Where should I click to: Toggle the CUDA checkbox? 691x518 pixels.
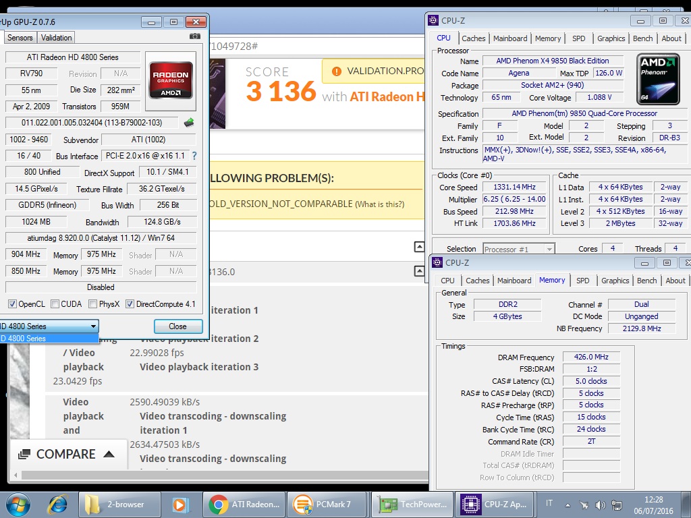(x=55, y=304)
